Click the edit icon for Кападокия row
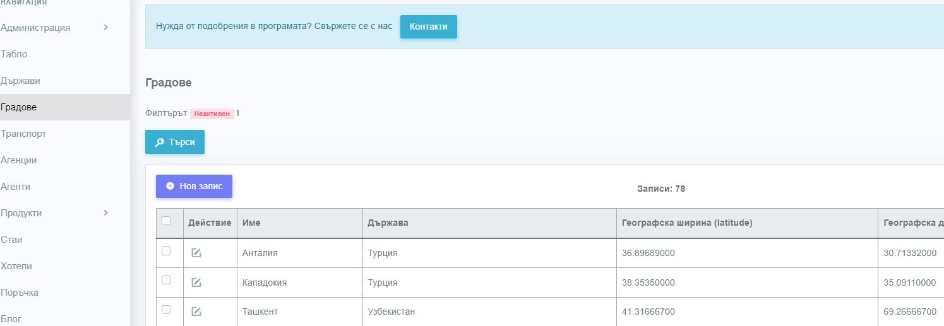This screenshot has height=326, width=944. [x=196, y=282]
